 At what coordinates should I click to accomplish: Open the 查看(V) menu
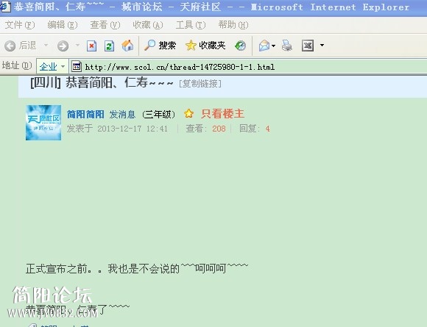click(x=105, y=25)
